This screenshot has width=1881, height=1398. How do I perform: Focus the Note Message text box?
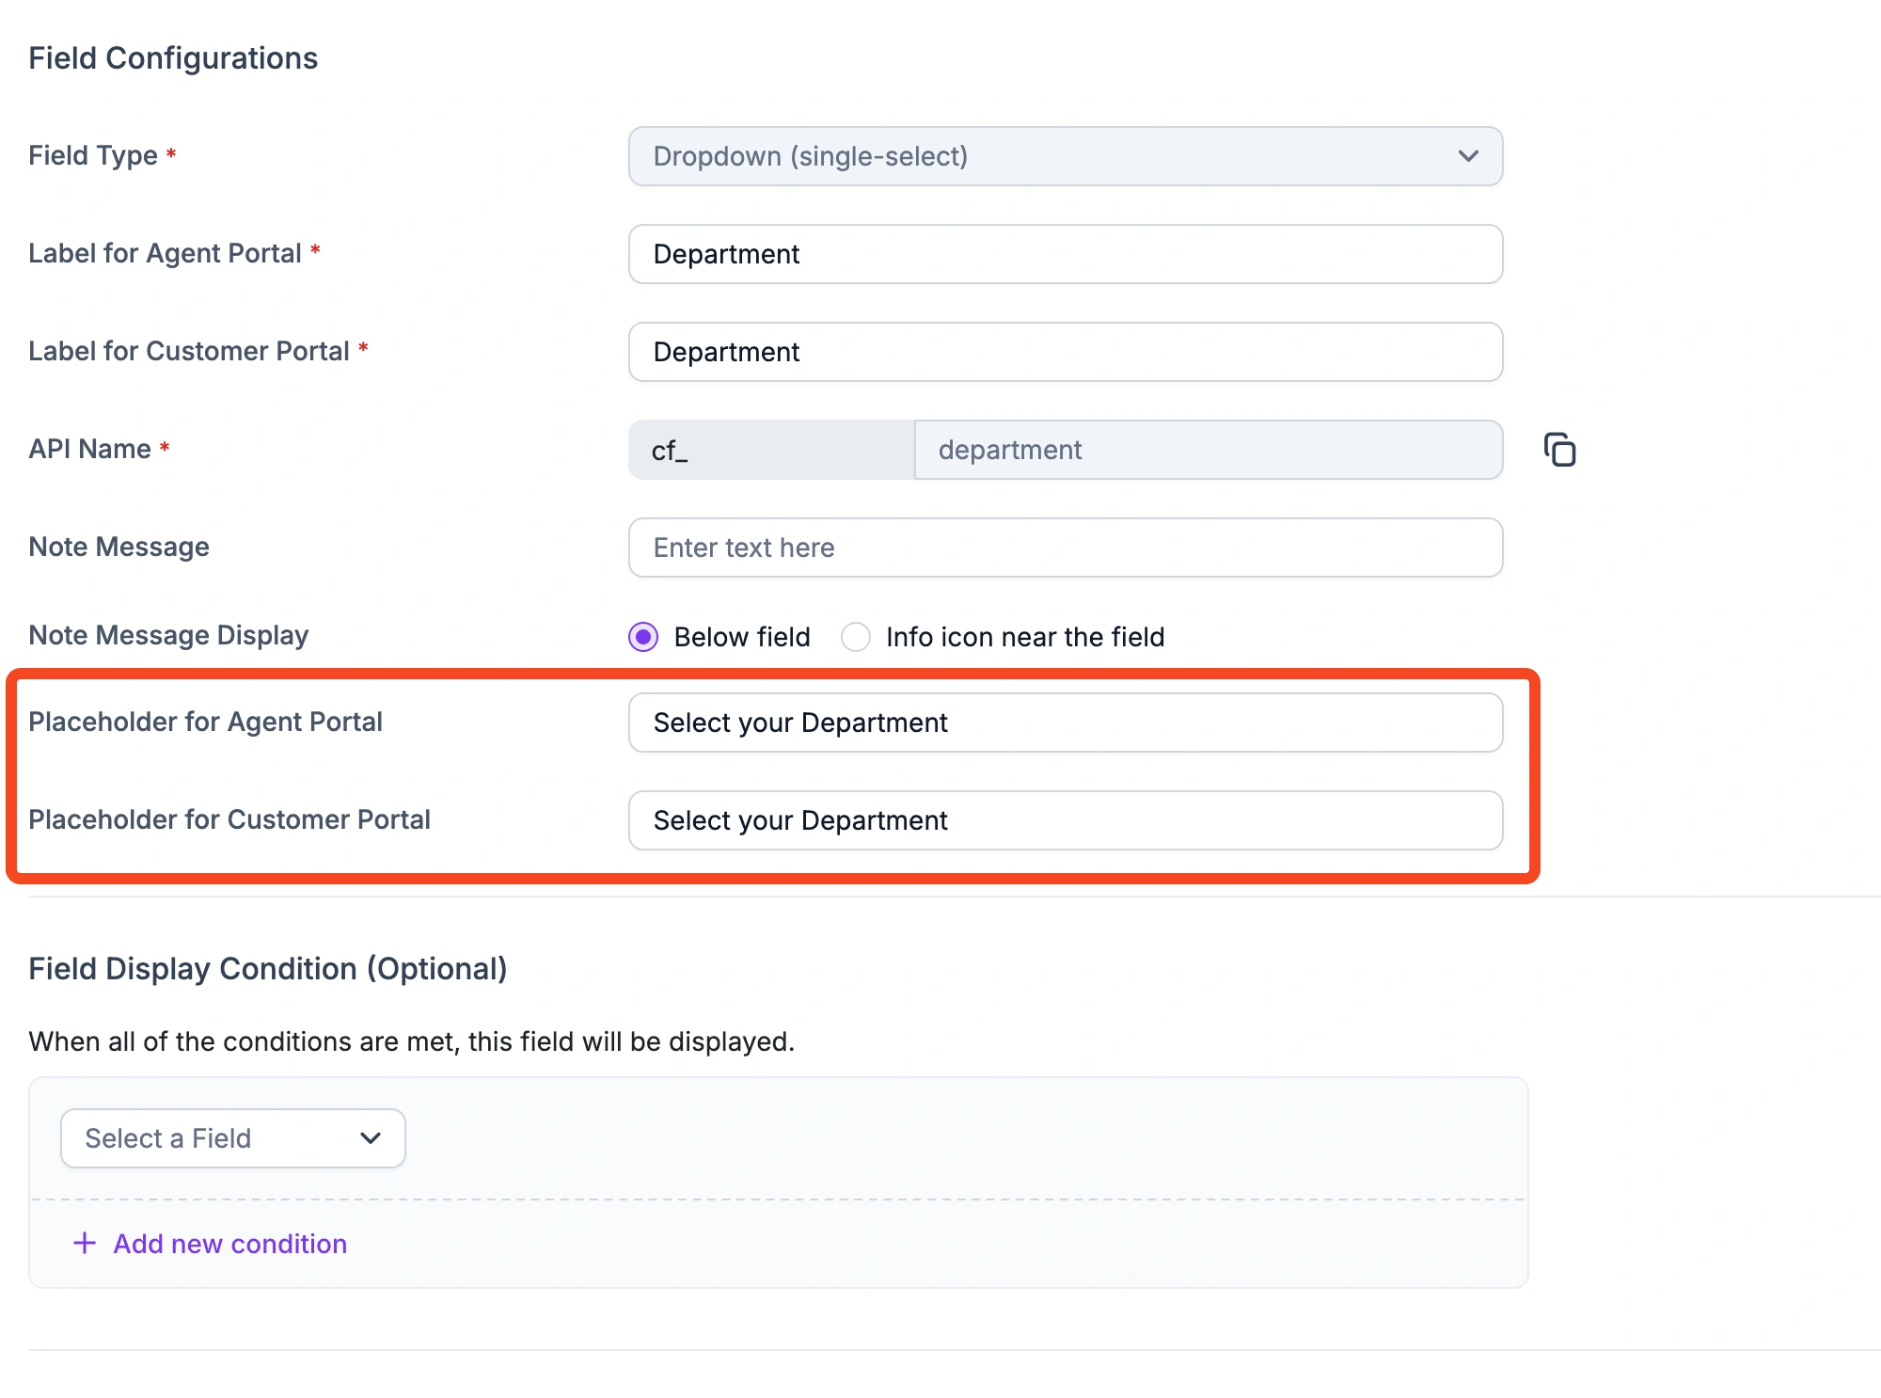pyautogui.click(x=1066, y=548)
